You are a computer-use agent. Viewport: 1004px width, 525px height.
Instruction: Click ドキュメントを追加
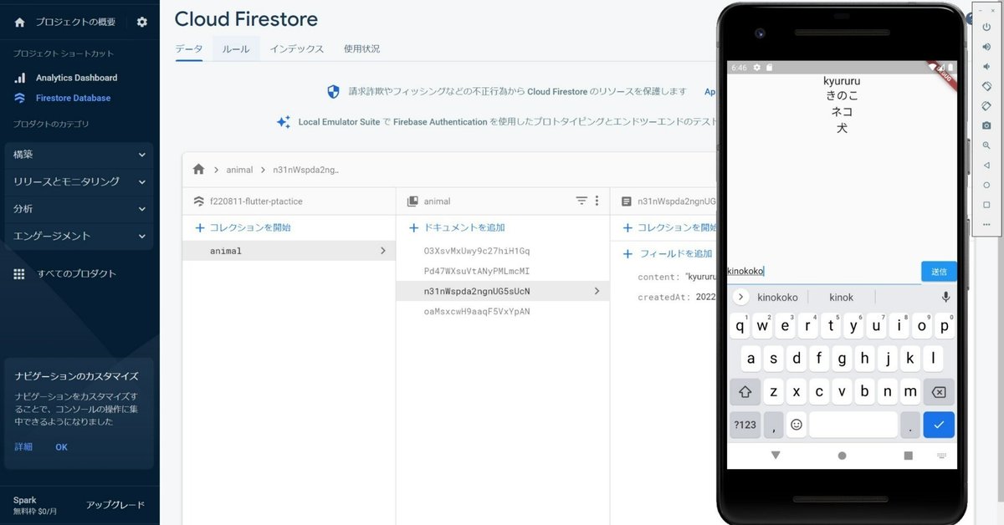coord(457,227)
